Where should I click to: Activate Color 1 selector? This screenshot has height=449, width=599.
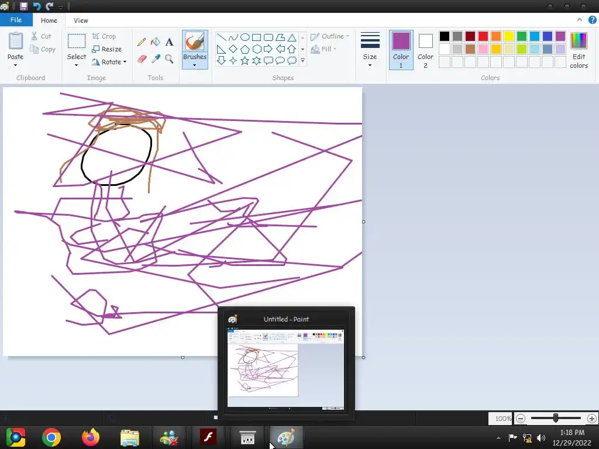pos(401,50)
